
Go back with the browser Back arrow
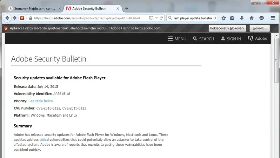click(7, 18)
